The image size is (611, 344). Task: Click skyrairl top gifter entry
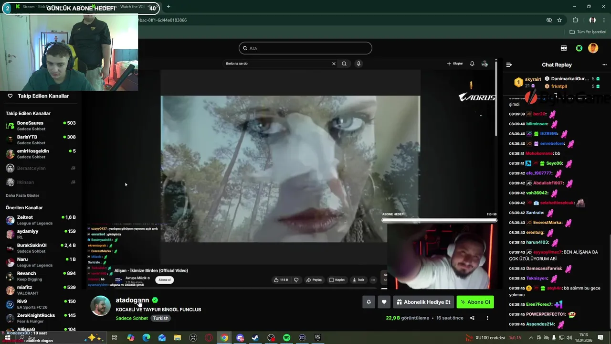528,82
